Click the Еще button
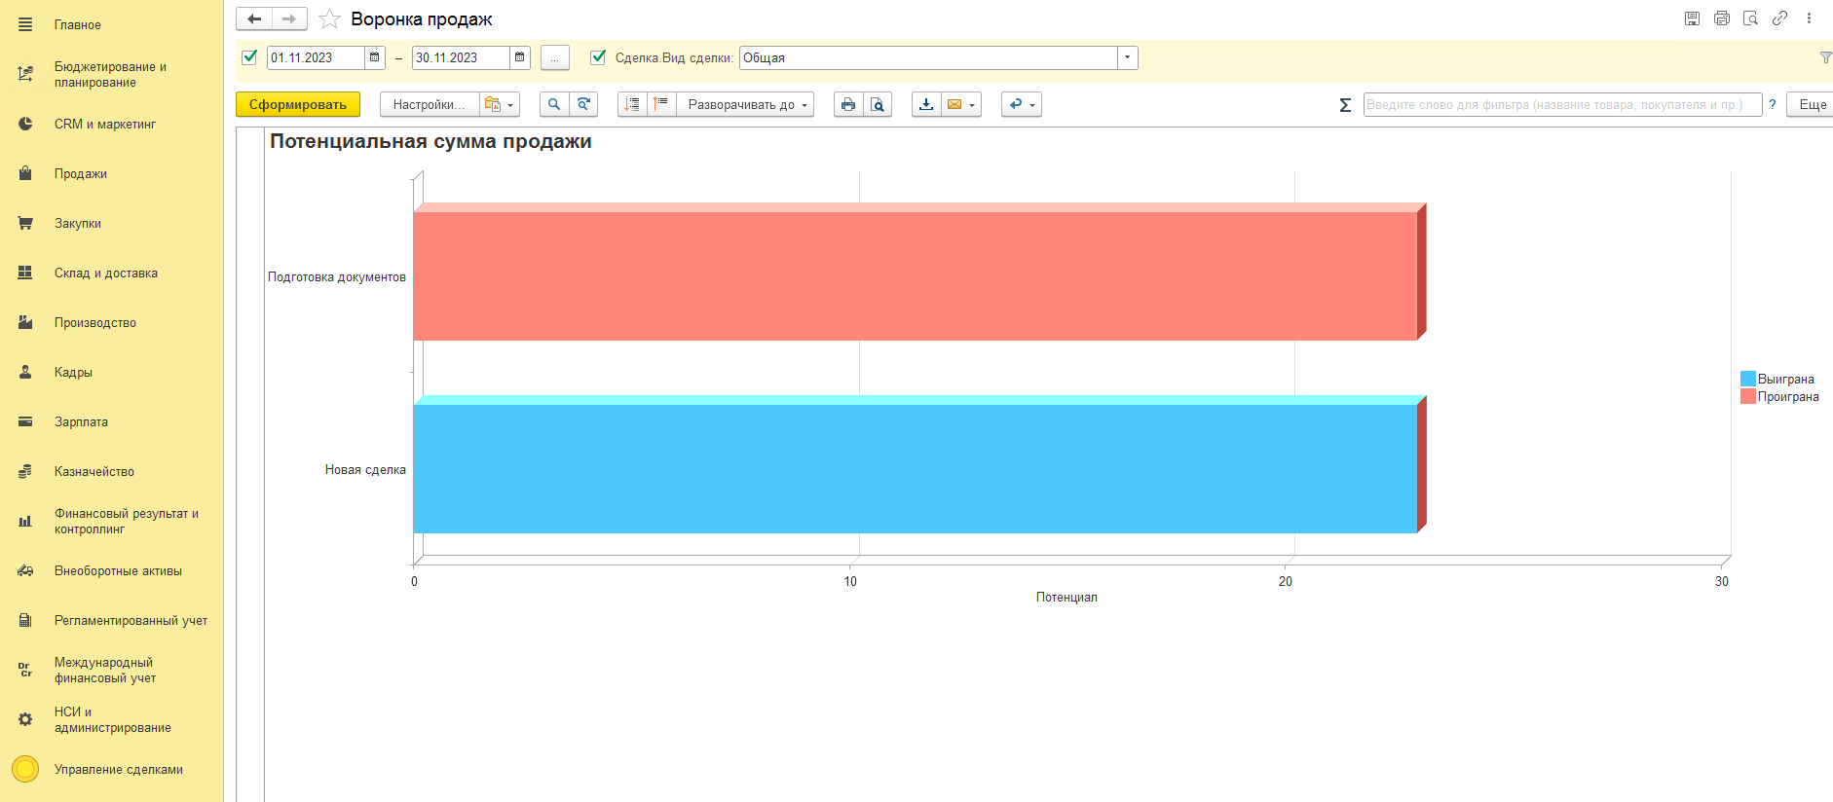This screenshot has height=802, width=1833. pos(1810,104)
